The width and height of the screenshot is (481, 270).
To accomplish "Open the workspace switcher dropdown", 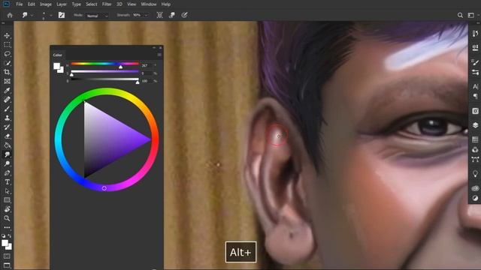I will coord(471,15).
